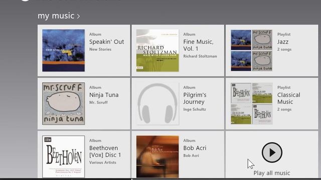Open the Jazz playlist collage thumbnail

coord(251,50)
